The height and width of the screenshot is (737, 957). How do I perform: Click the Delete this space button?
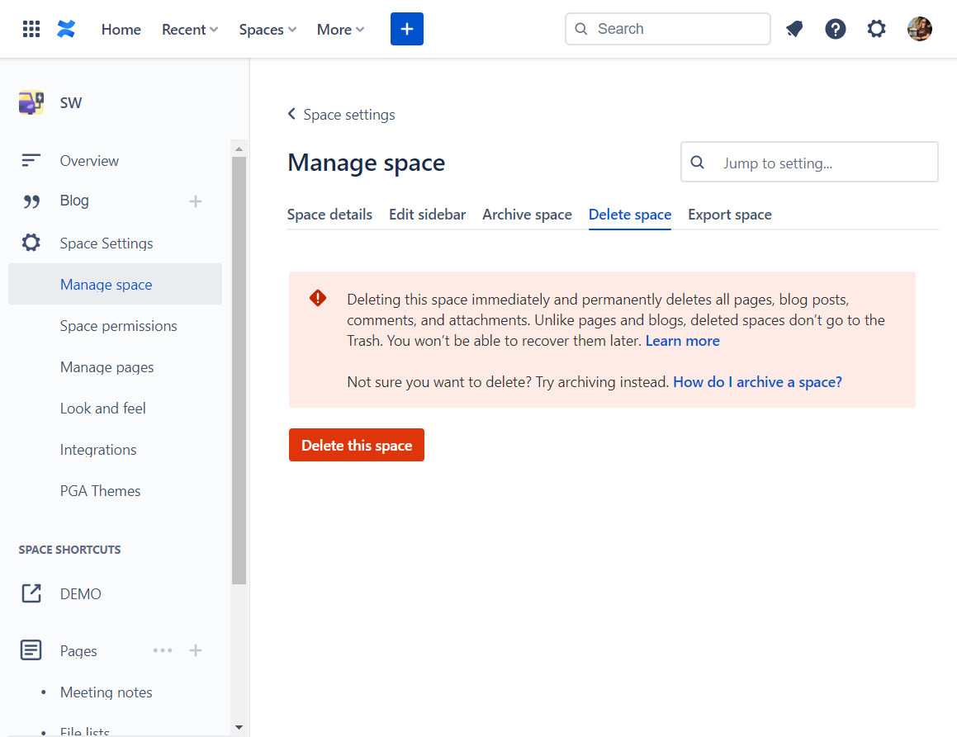(357, 445)
